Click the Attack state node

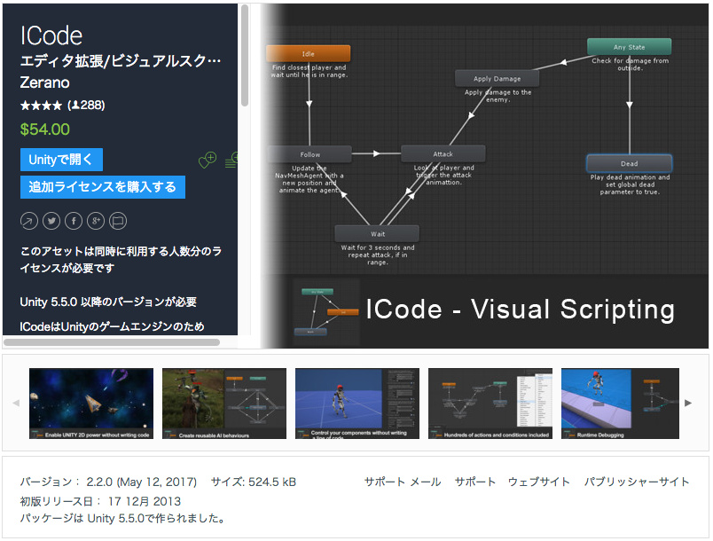tap(443, 154)
